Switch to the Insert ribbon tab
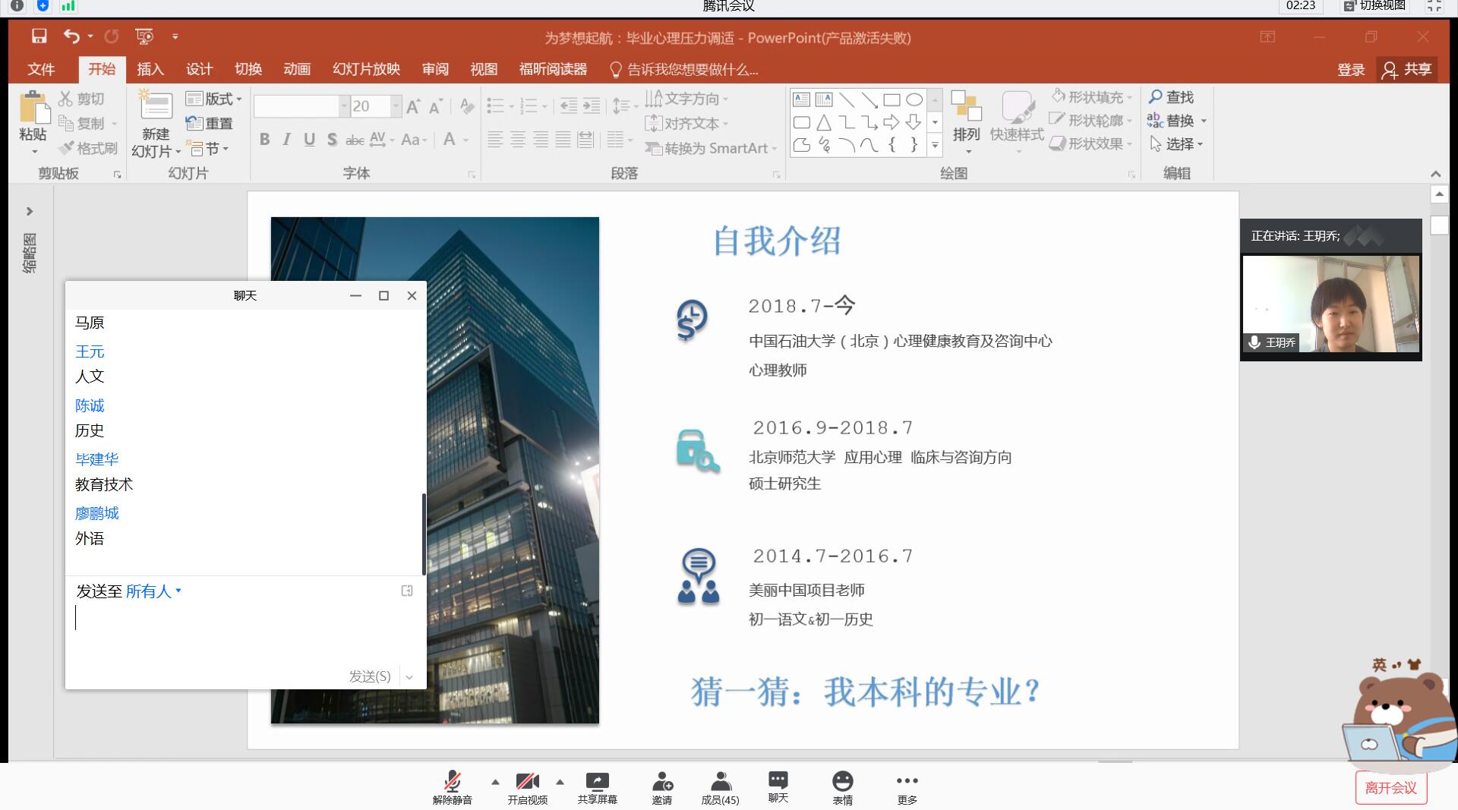This screenshot has height=810, width=1458. (150, 70)
